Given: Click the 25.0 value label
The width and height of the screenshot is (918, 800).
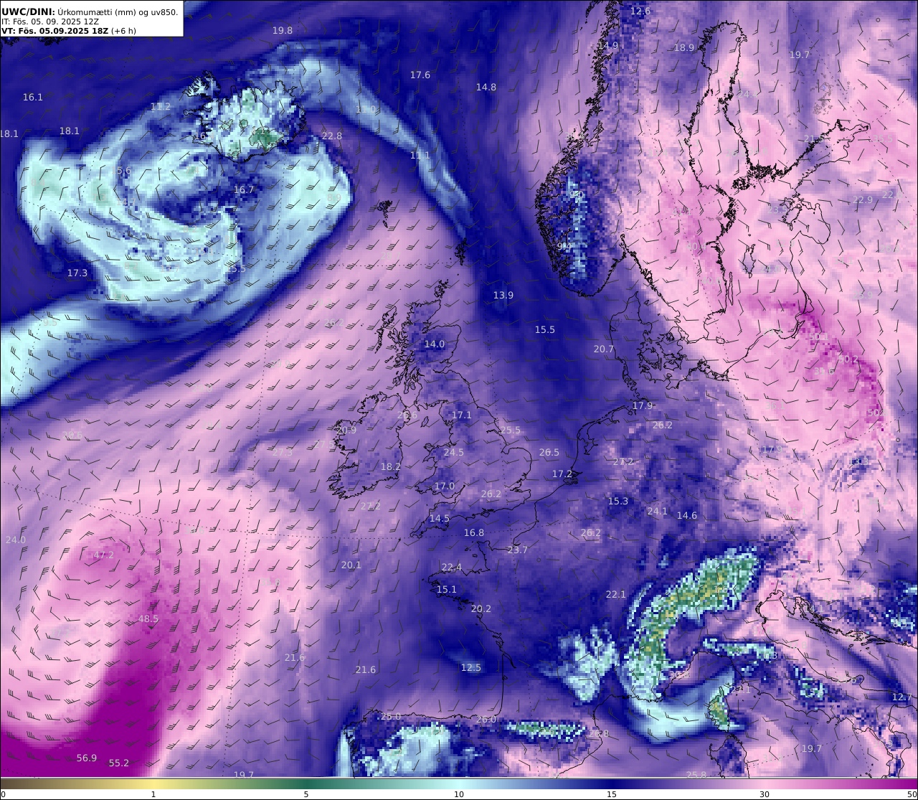Looking at the screenshot, I should pos(391,717).
